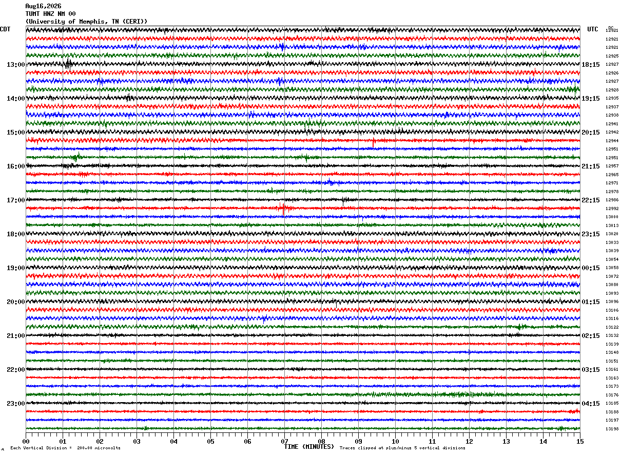Select the 20:00 CDT time label
Viewport: 621px width, 455px height.
pyautogui.click(x=15, y=302)
